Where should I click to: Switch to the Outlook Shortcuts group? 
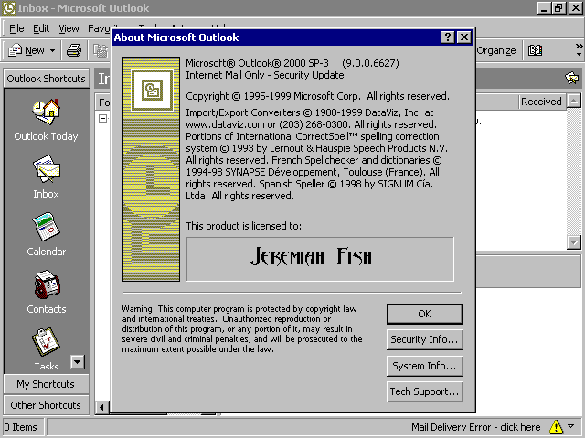click(x=47, y=79)
